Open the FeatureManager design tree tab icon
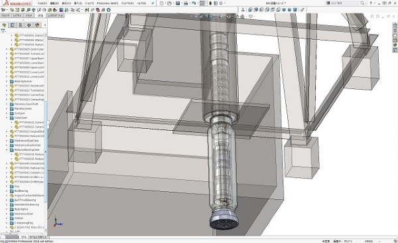Screen dimensions: 398x243 coord(4,25)
